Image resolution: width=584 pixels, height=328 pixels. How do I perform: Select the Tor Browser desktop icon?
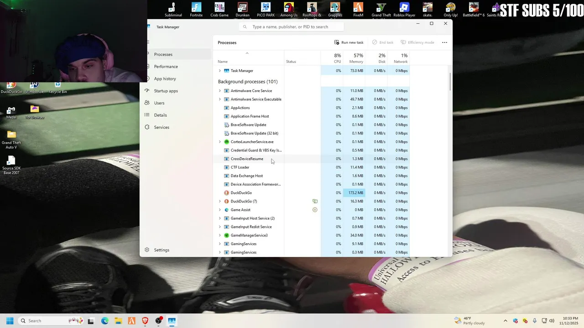click(35, 113)
